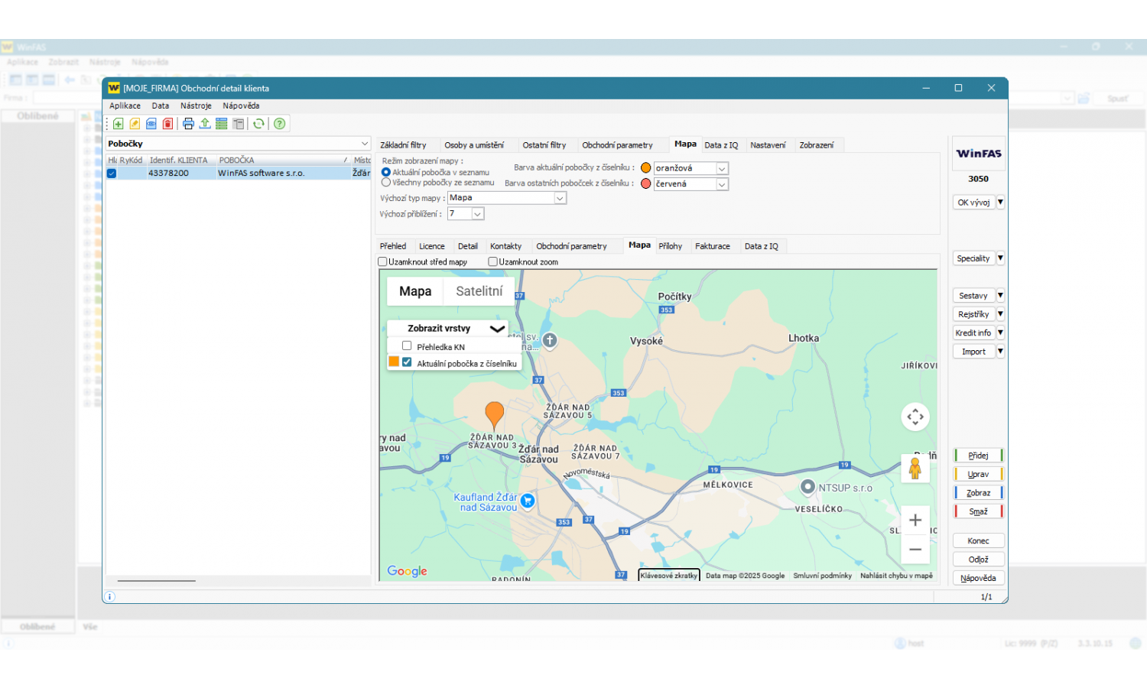This screenshot has height=688, width=1147.
Task: Open the Fakturace tab
Action: (713, 246)
